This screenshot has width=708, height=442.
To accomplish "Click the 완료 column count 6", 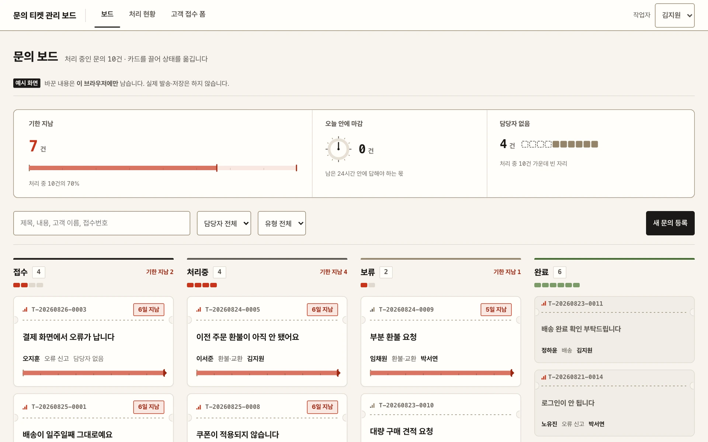I will click(x=560, y=272).
